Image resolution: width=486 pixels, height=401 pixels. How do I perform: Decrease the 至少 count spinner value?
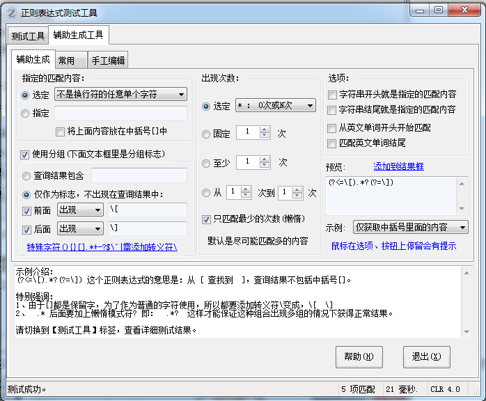265,166
